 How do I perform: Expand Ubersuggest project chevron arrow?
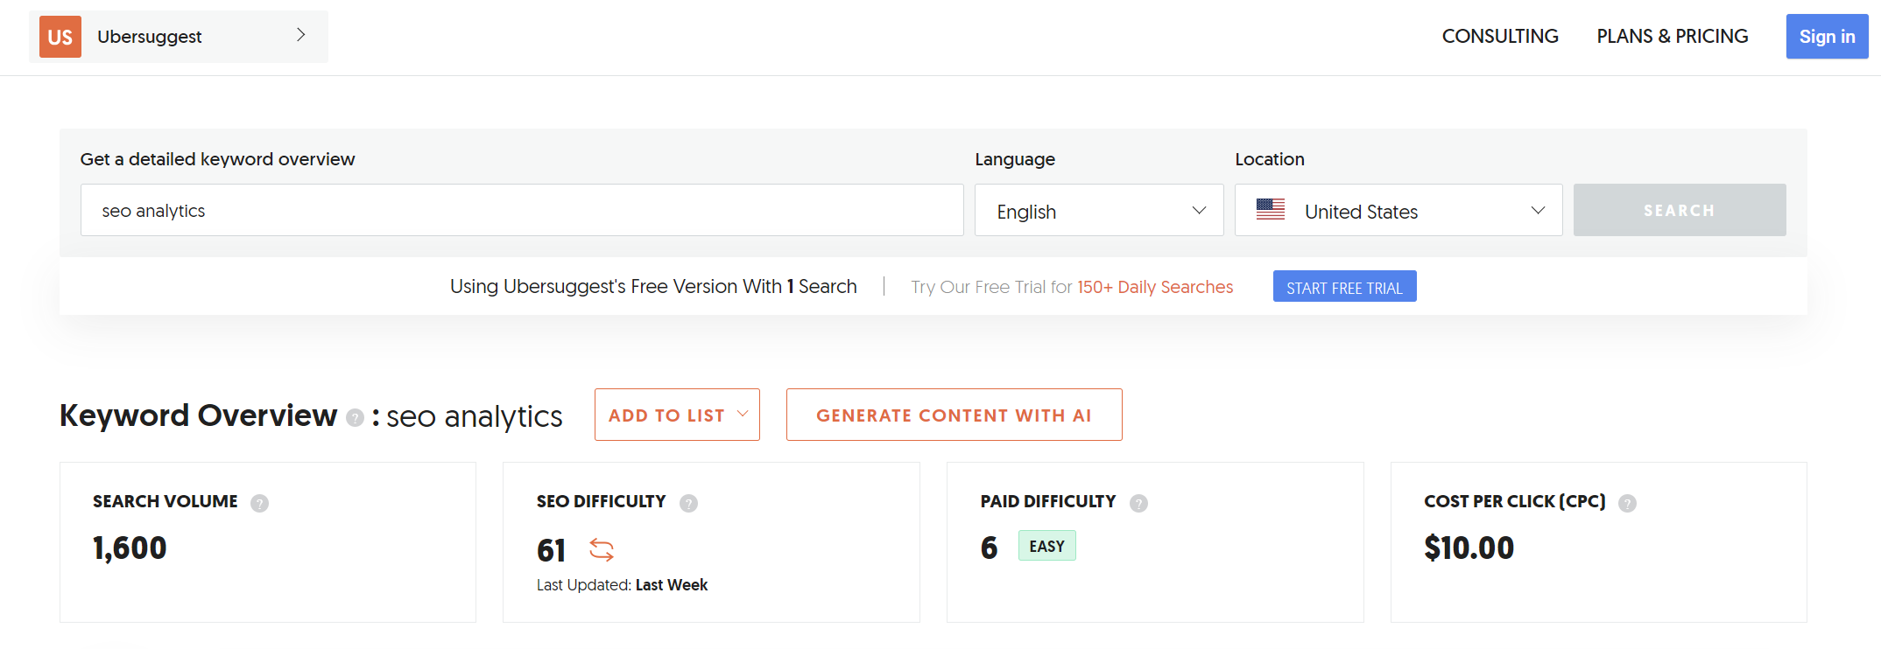[x=300, y=35]
